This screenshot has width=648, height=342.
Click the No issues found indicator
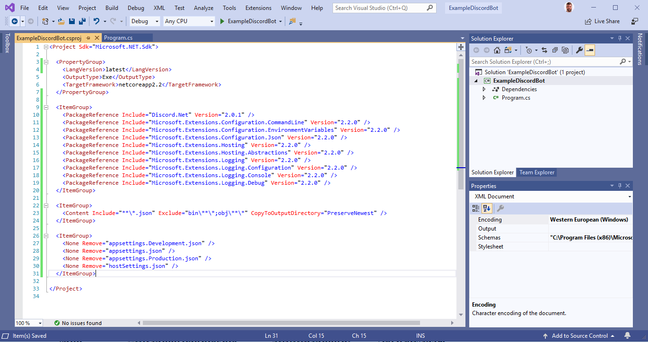78,323
